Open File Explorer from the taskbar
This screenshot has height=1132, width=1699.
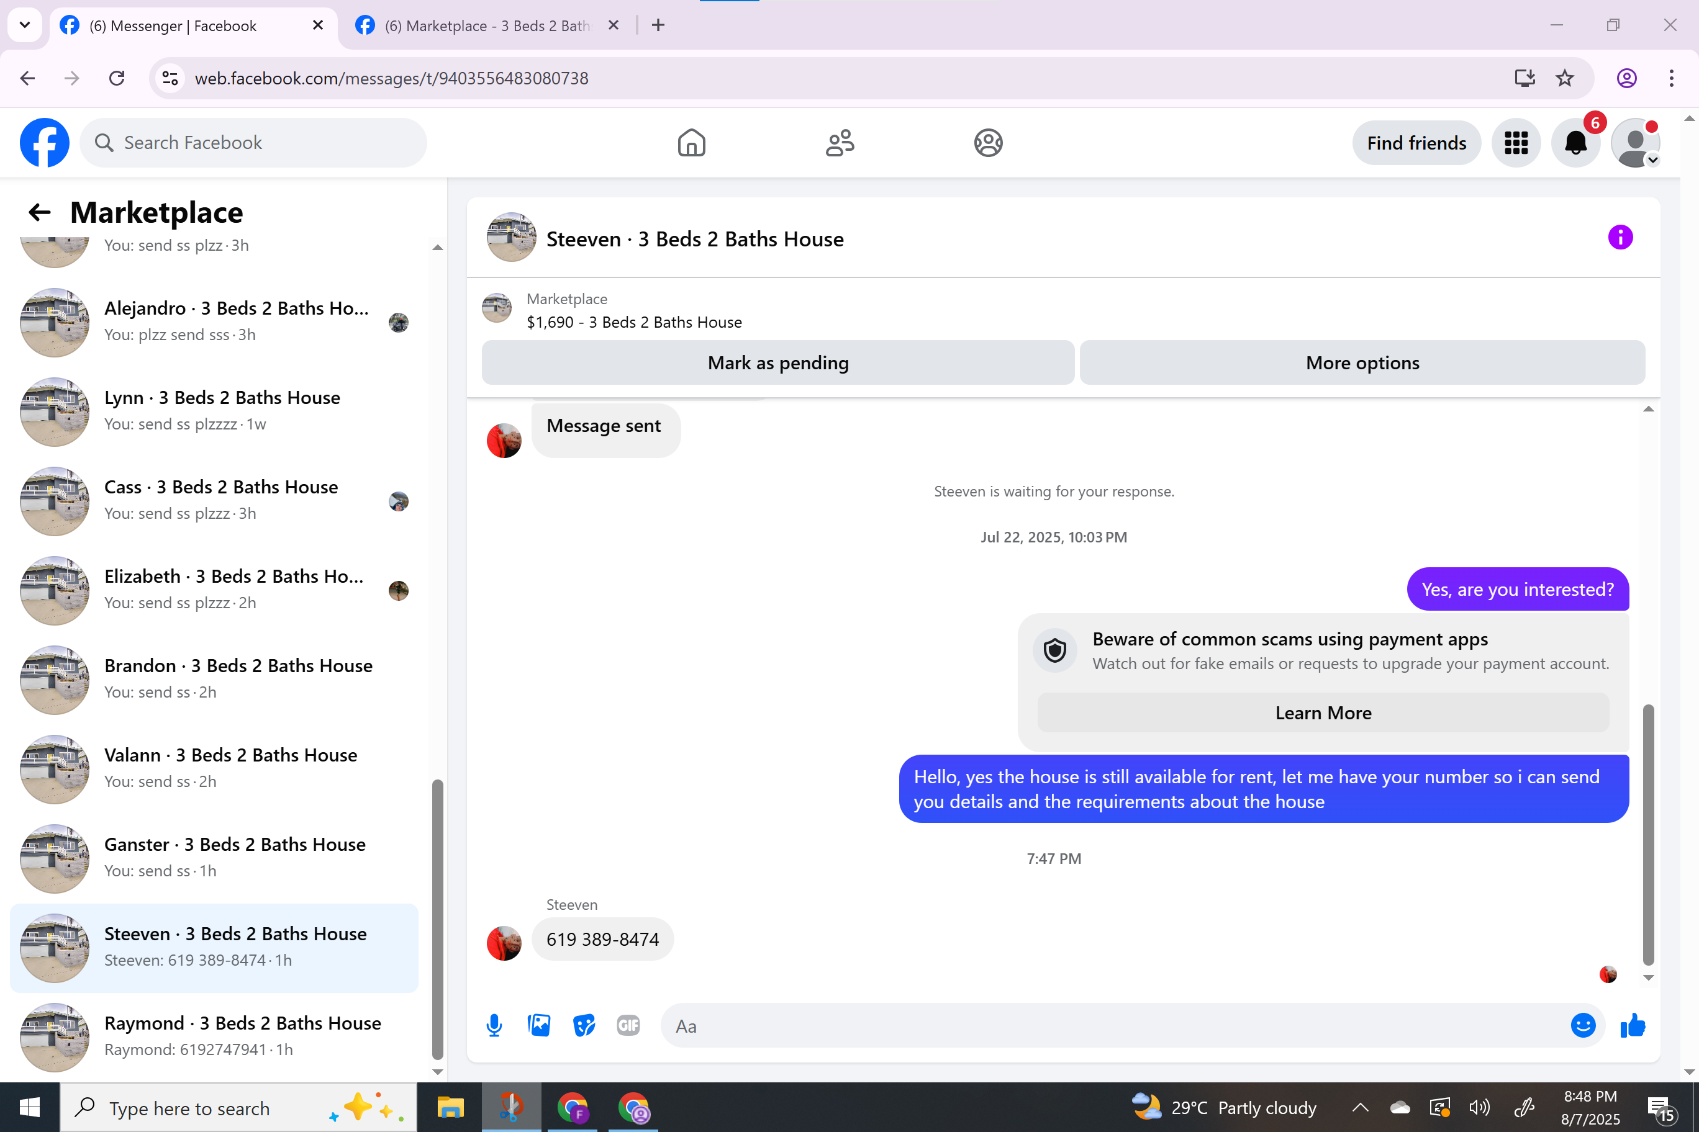tap(450, 1107)
